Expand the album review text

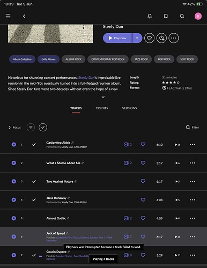coord(103,97)
